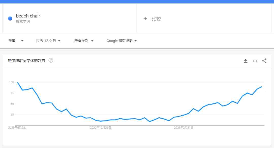Expand the 过去 12 个月 time range dropdown

pyautogui.click(x=48, y=41)
